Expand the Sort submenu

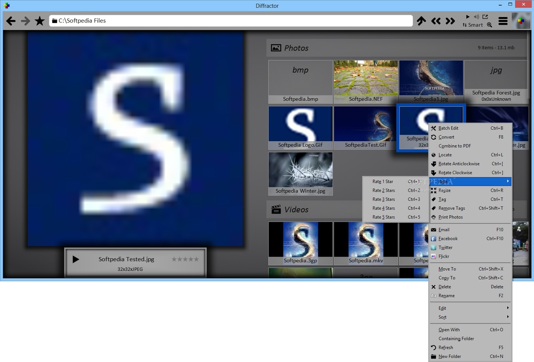coord(470,317)
